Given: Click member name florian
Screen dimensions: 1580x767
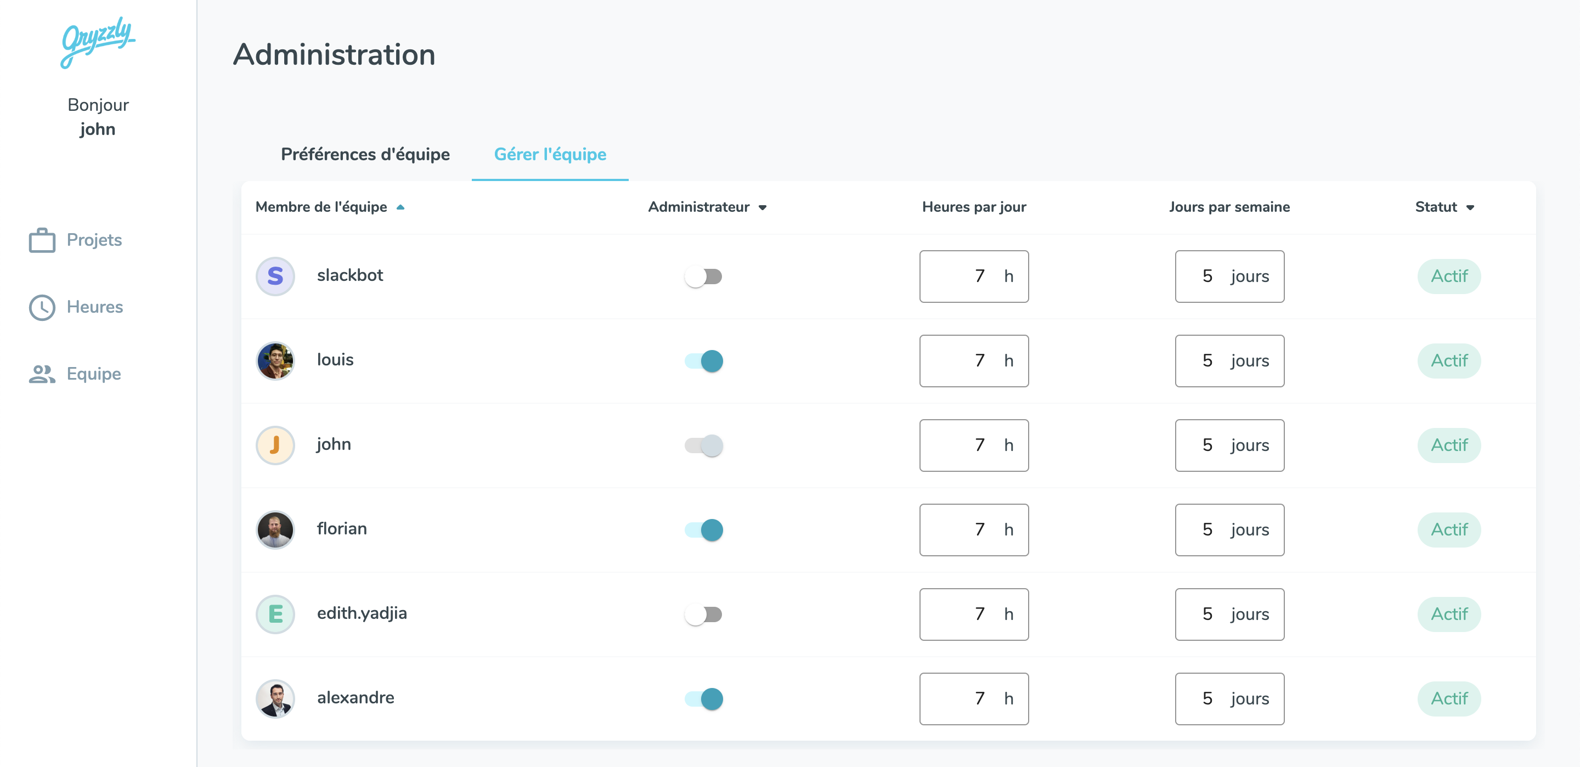Looking at the screenshot, I should tap(342, 529).
